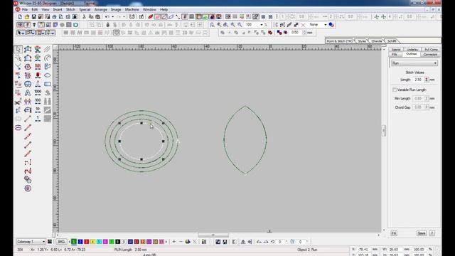455x256 pixels.
Task: Click the 1000 stitches travel icon
Action: (38, 92)
